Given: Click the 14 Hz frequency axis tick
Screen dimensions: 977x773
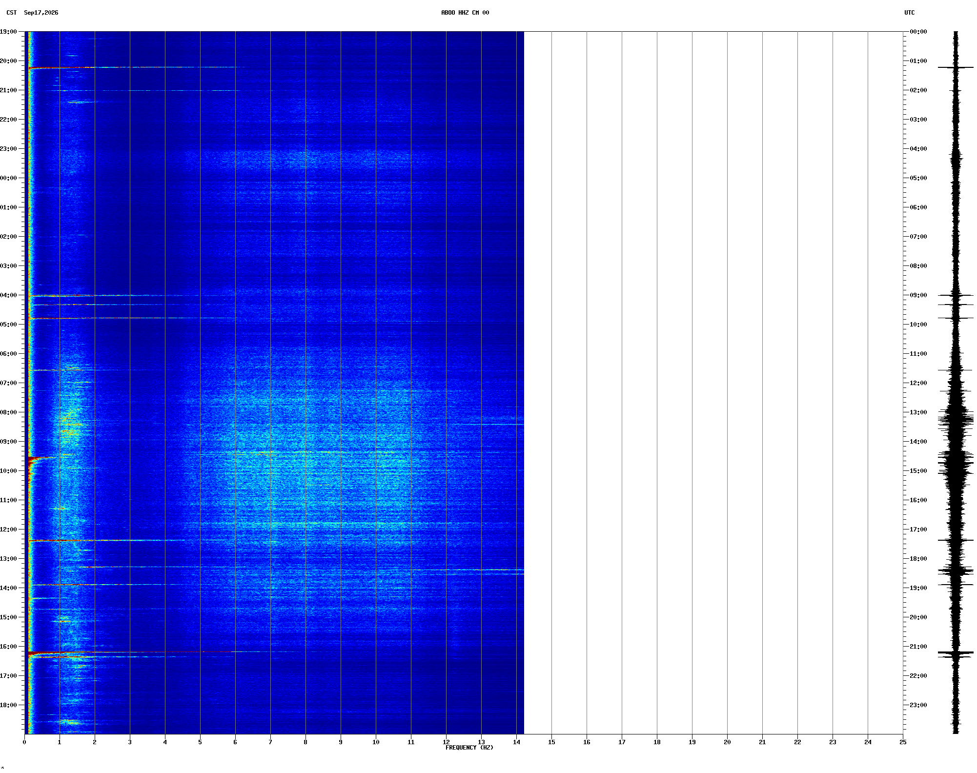Looking at the screenshot, I should 516,742.
